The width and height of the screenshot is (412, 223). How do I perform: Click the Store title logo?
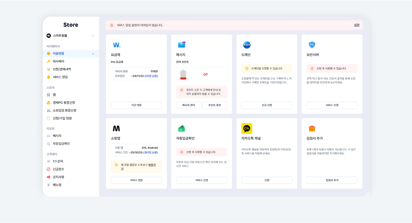[x=71, y=25]
